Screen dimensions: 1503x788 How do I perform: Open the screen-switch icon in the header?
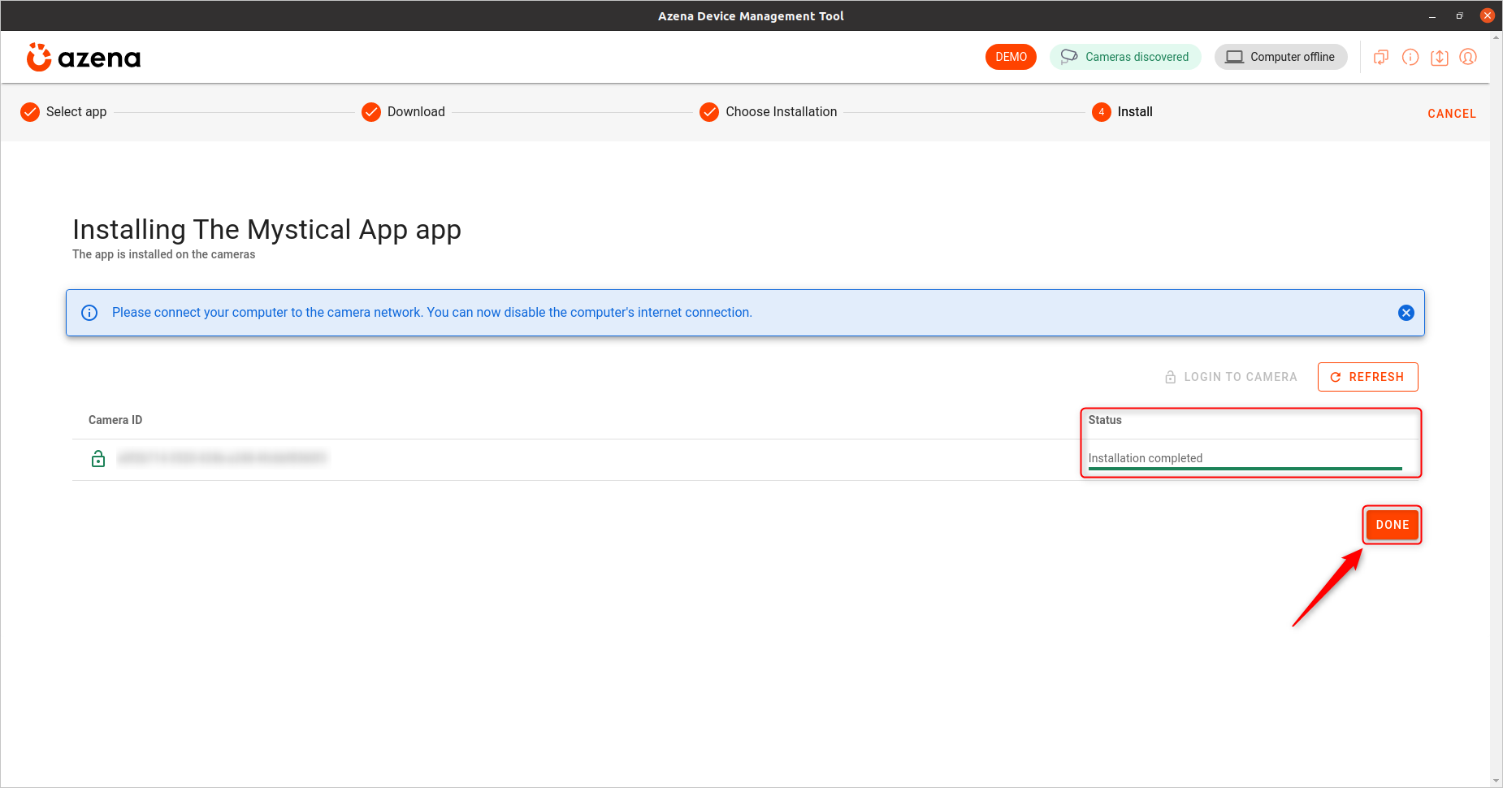tap(1381, 57)
